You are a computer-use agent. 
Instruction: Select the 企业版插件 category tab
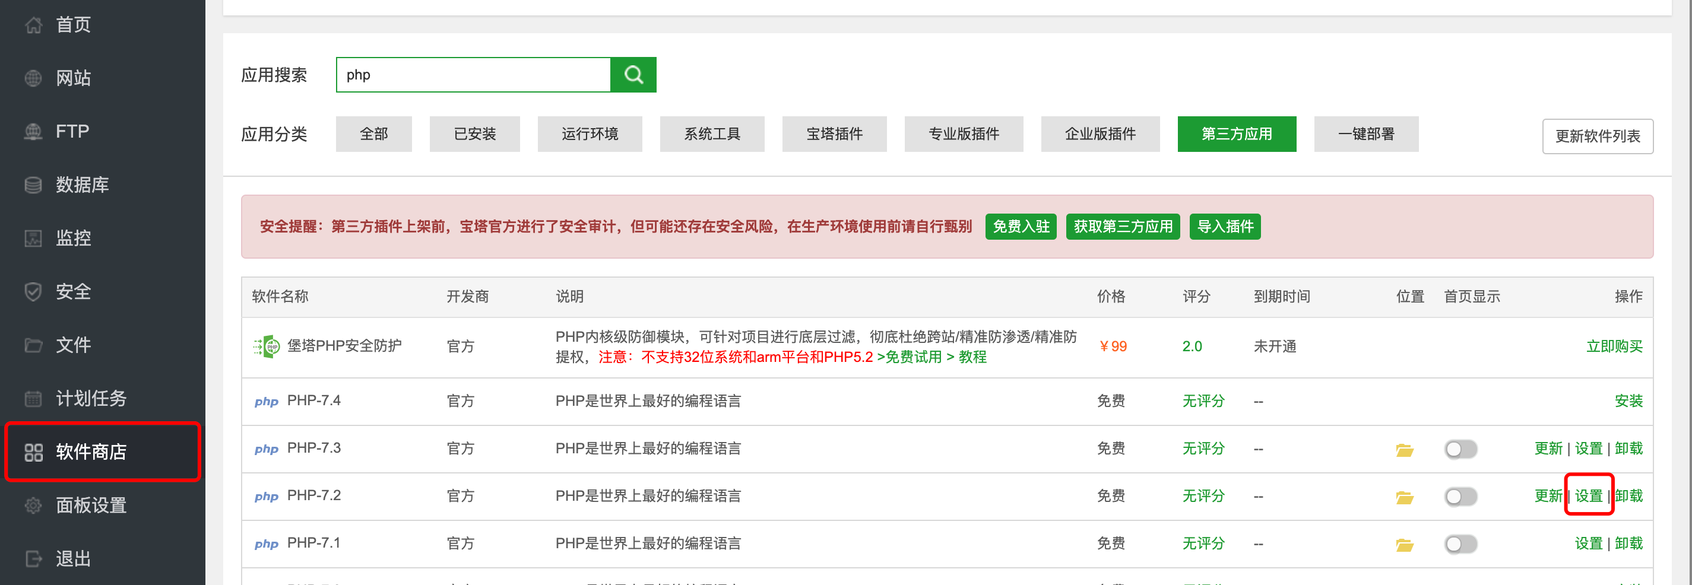(1100, 134)
